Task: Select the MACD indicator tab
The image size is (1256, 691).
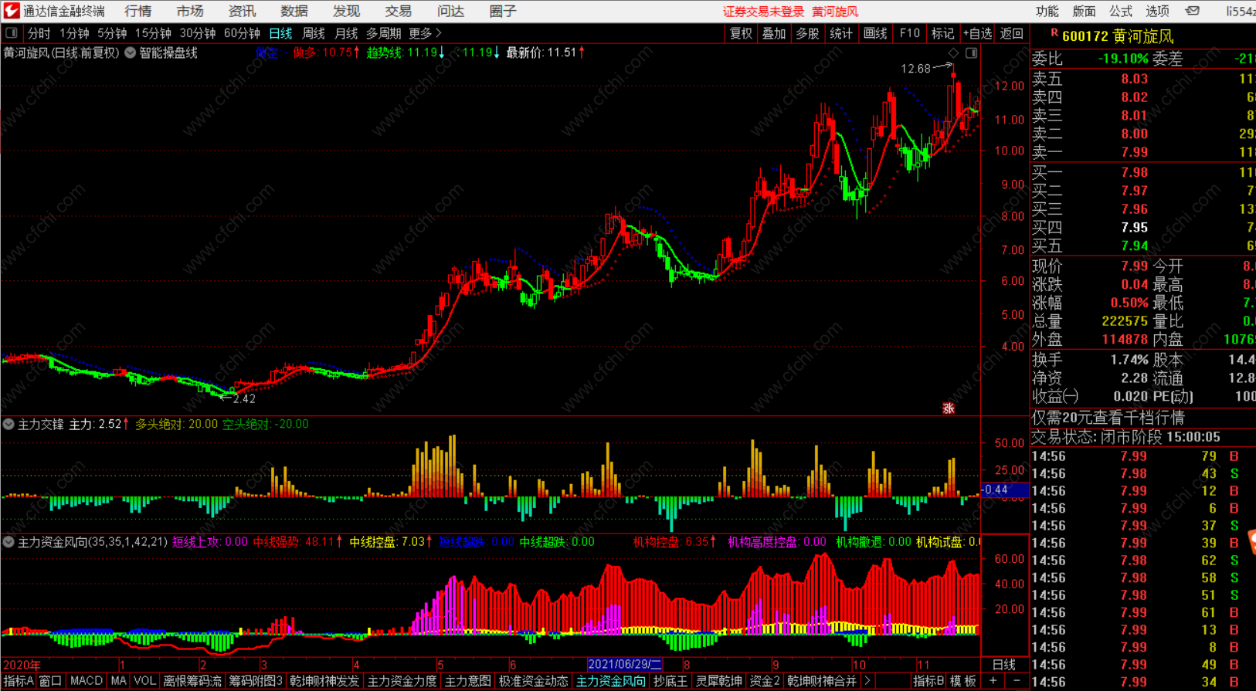Action: pyautogui.click(x=86, y=681)
